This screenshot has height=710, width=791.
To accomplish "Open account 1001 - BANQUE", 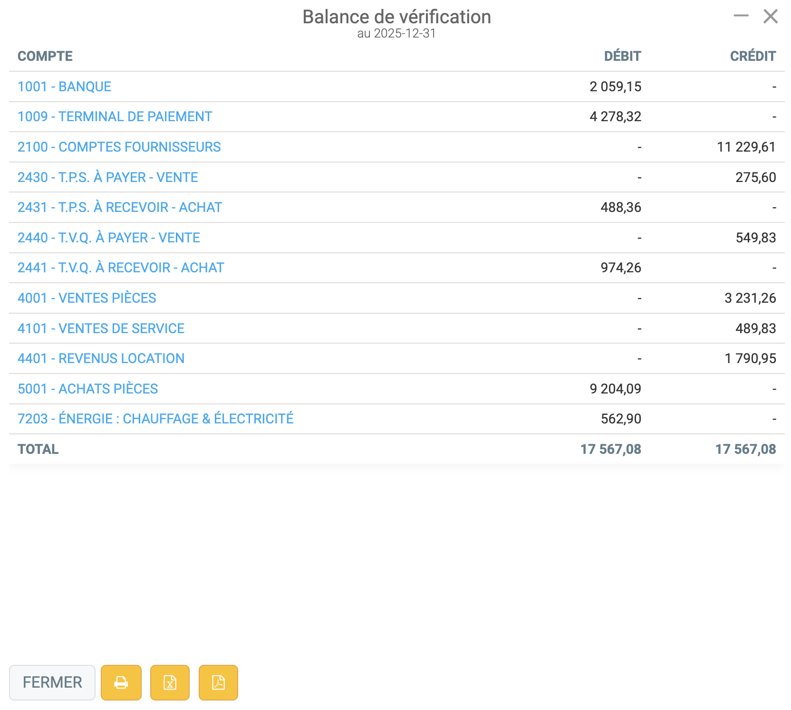I will tap(64, 86).
